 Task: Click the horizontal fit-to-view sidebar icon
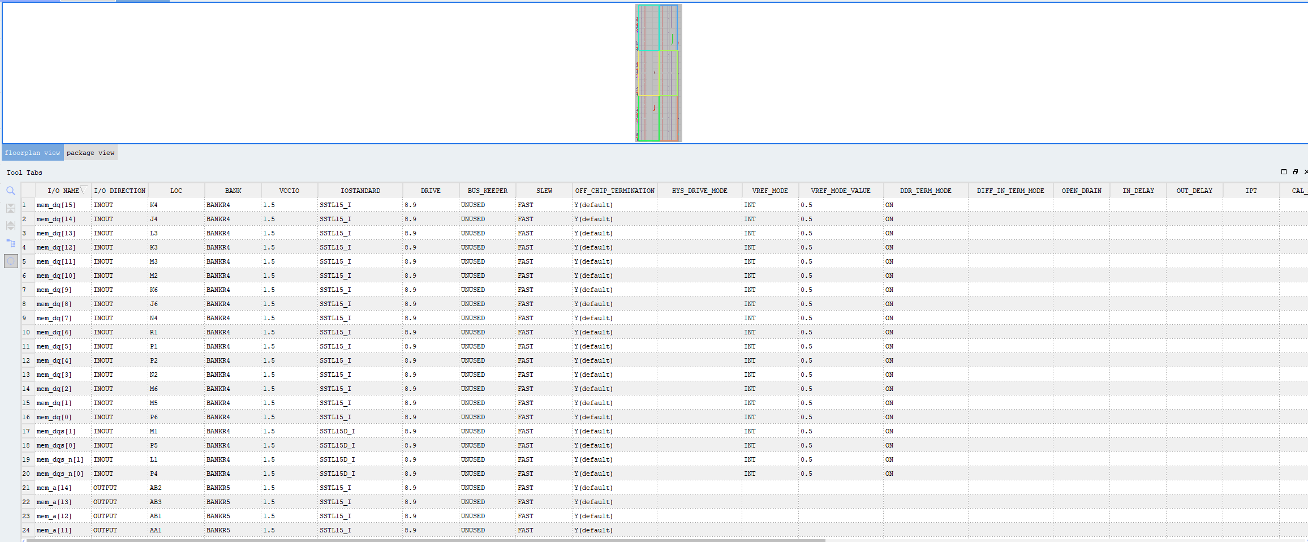(11, 226)
